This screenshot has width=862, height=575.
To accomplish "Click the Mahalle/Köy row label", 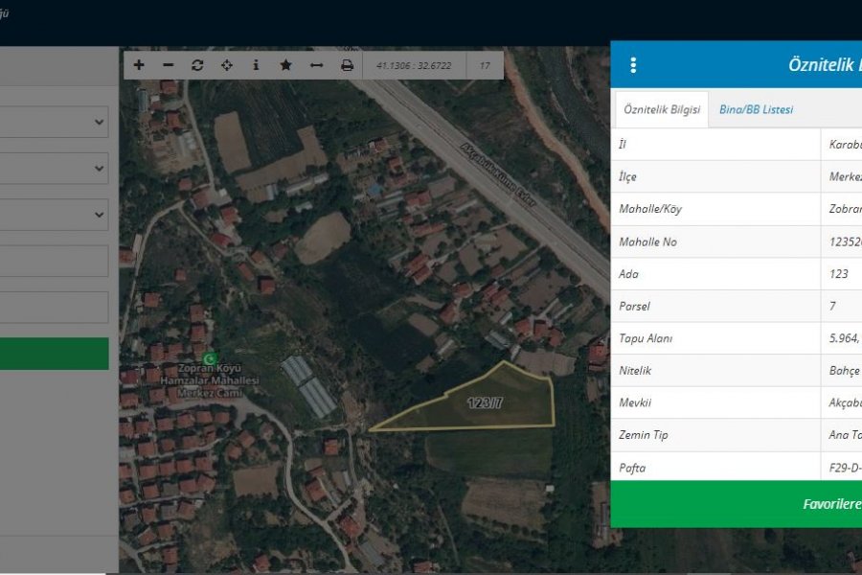I will (650, 209).
